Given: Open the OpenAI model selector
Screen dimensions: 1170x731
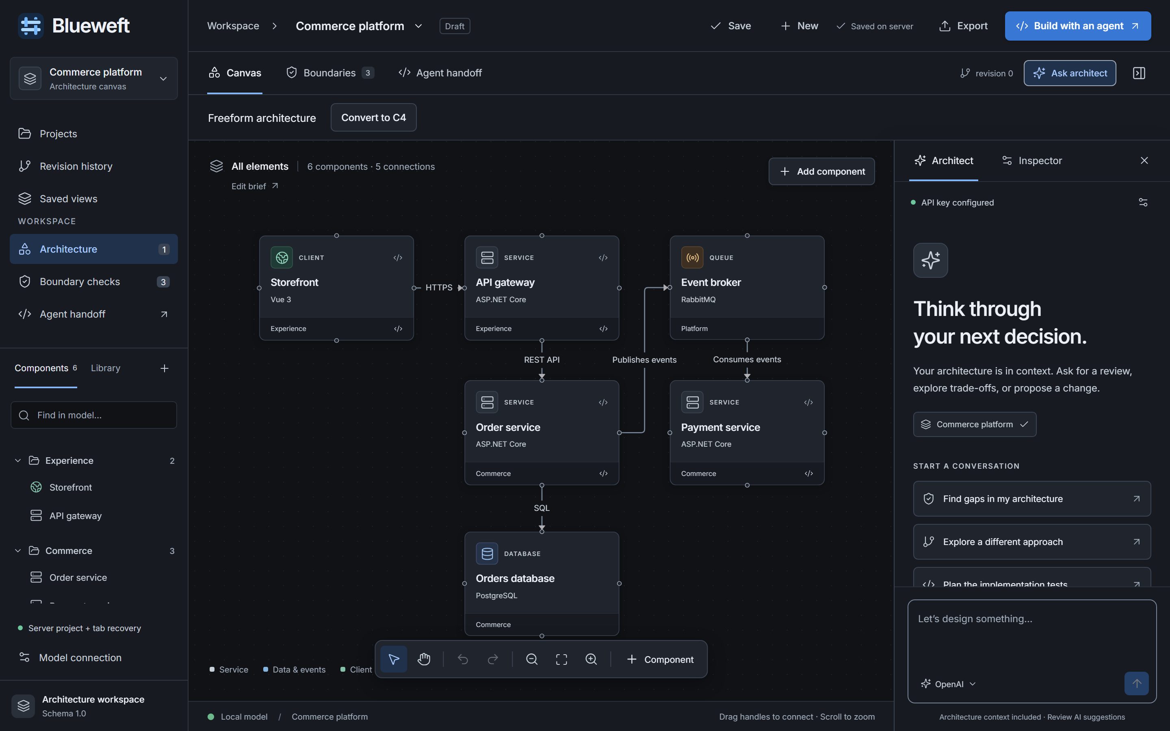Looking at the screenshot, I should coord(948,683).
